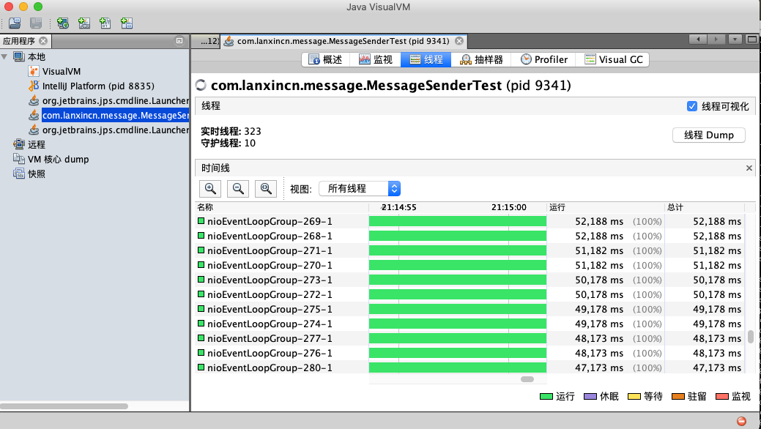Open the 线程 tab
The height and width of the screenshot is (429, 761).
(x=426, y=59)
